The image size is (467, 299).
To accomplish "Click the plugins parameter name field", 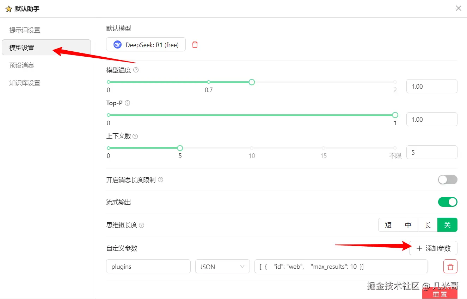I will click(148, 266).
